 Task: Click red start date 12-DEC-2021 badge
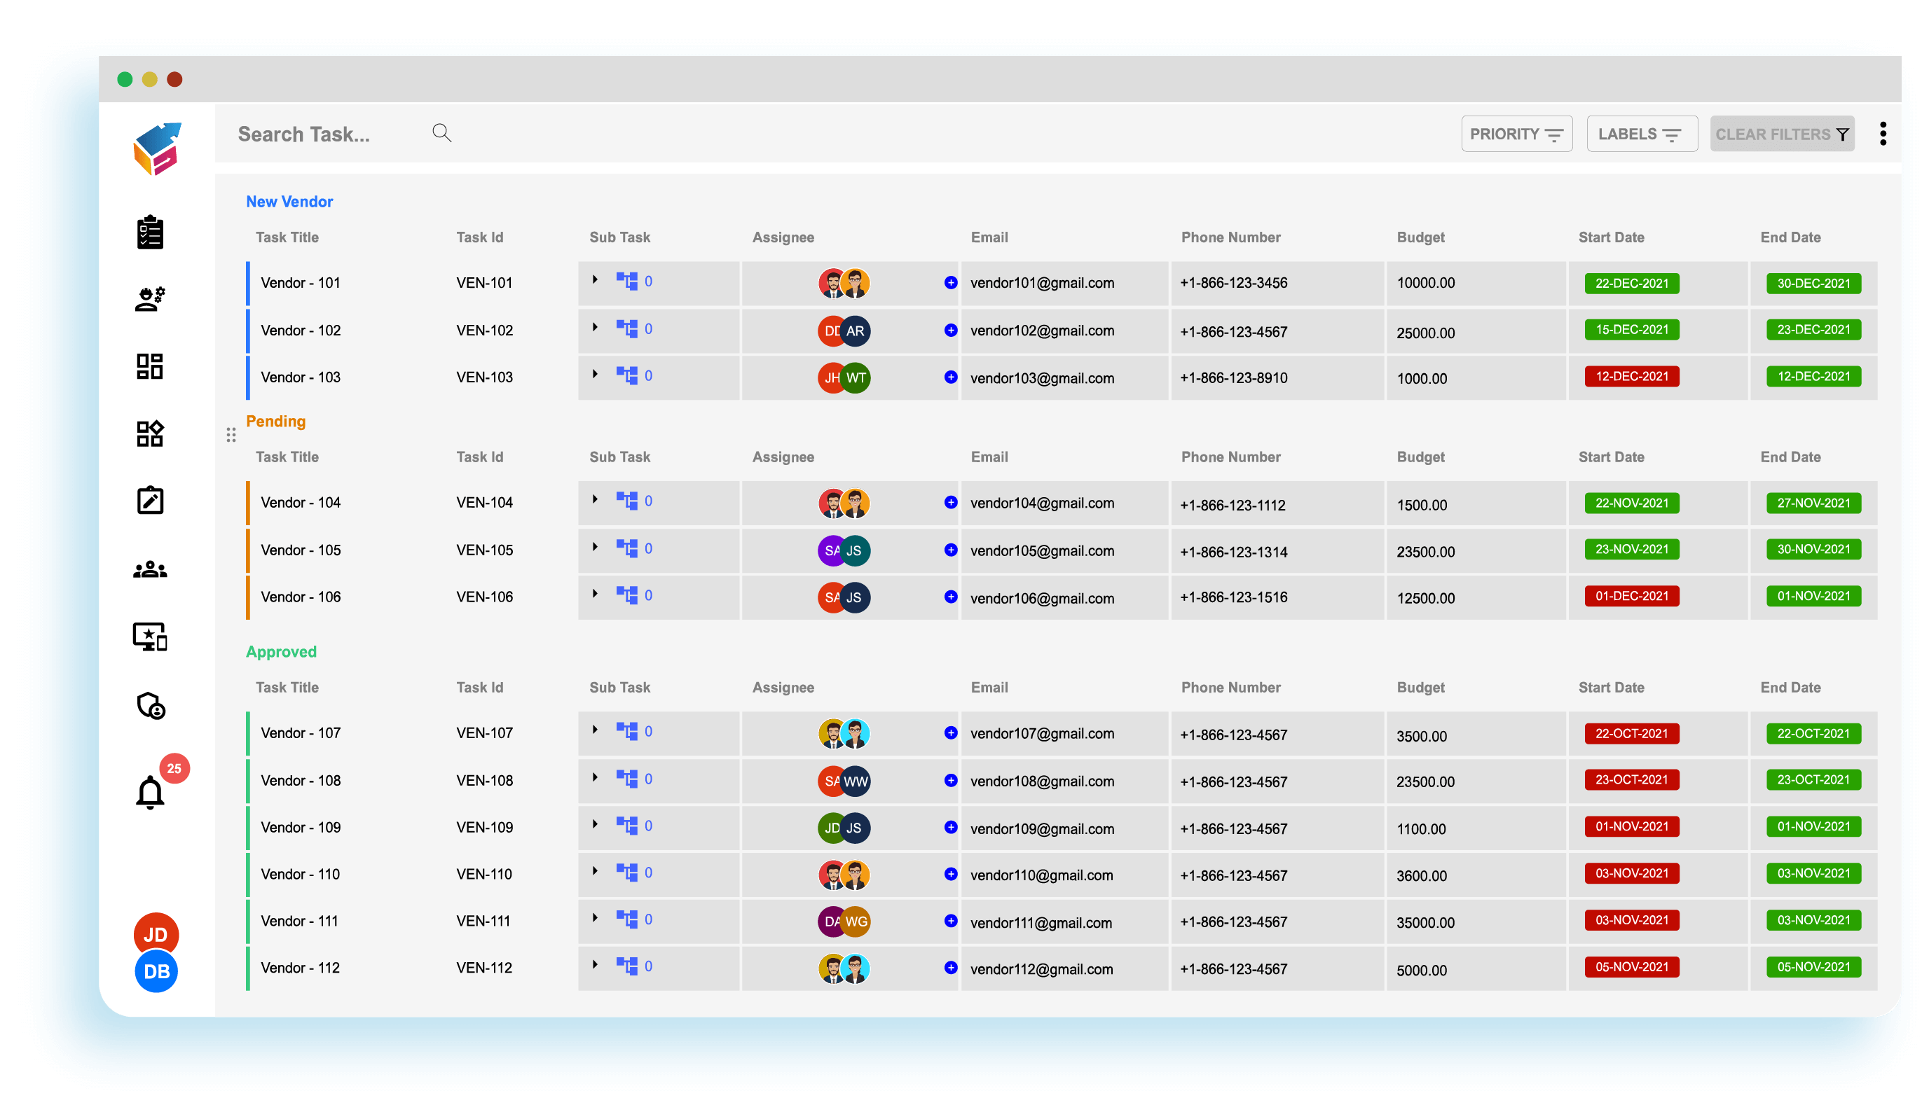(1631, 377)
